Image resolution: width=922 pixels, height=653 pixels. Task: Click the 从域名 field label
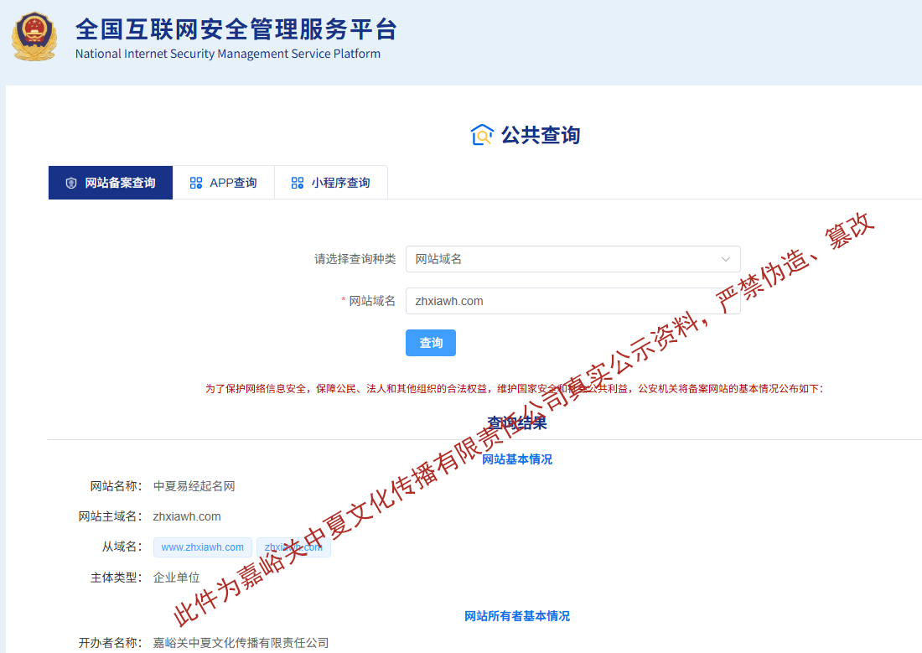[x=122, y=547]
